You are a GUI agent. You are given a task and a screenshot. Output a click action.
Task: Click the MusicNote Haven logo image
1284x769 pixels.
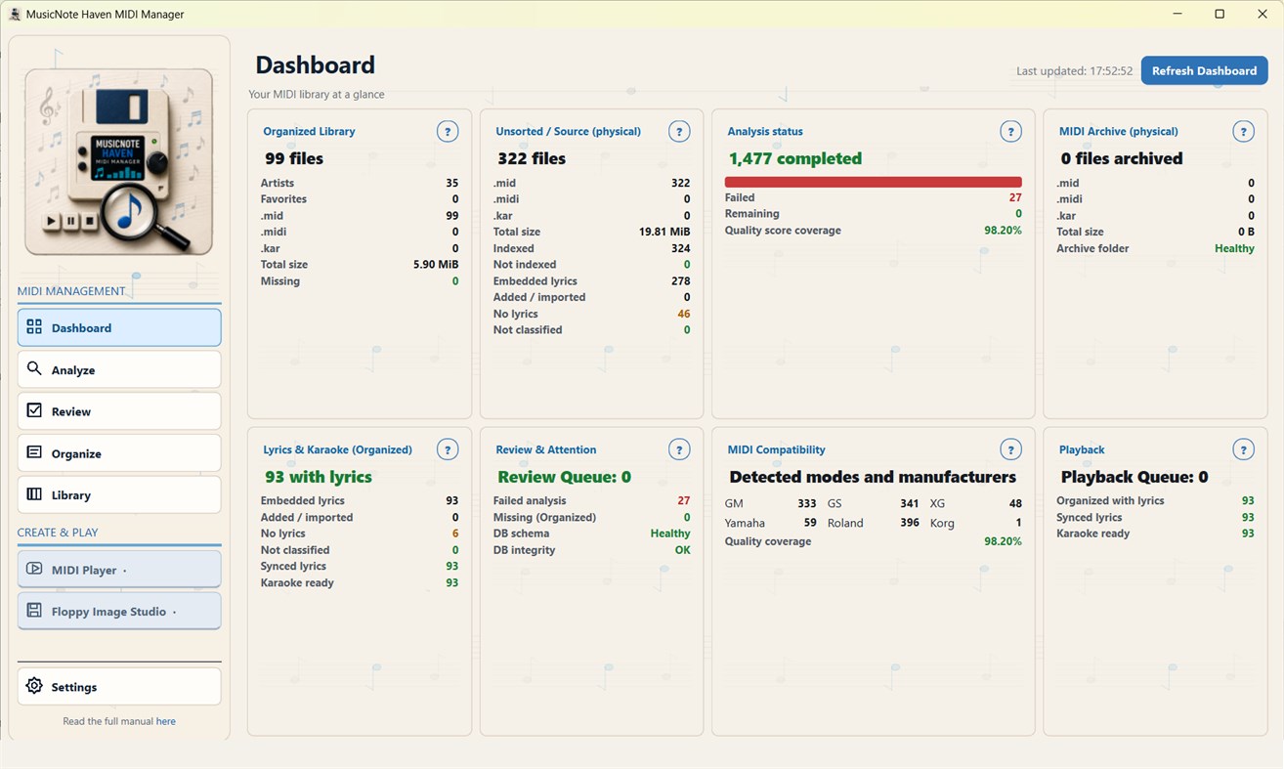pos(119,162)
